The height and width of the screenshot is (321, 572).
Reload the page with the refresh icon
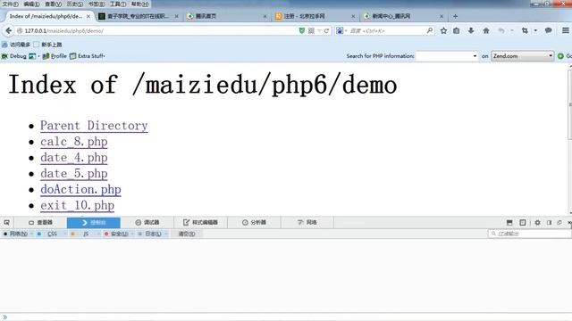pos(326,31)
